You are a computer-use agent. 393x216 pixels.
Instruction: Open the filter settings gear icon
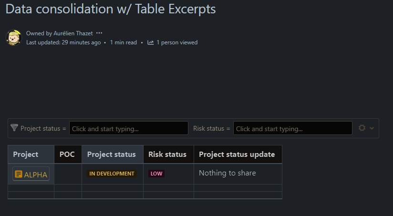click(x=362, y=128)
